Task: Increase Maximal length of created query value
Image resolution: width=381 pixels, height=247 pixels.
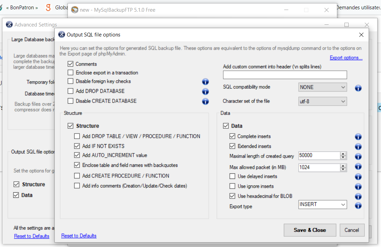Action: (343, 154)
